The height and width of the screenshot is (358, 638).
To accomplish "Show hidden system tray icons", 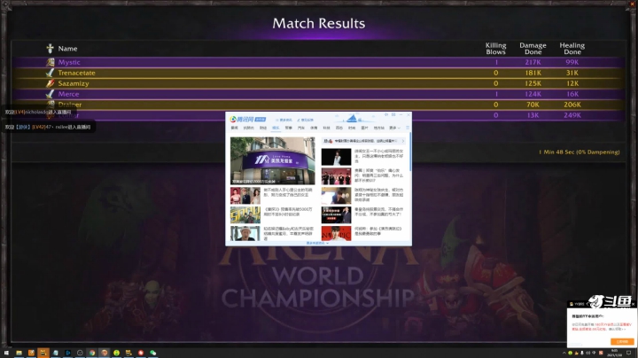I will 564,353.
